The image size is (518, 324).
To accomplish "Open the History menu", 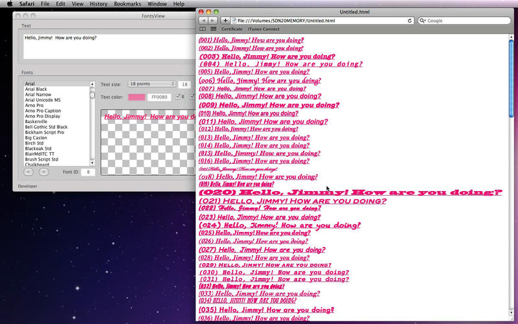I will pyautogui.click(x=98, y=4).
